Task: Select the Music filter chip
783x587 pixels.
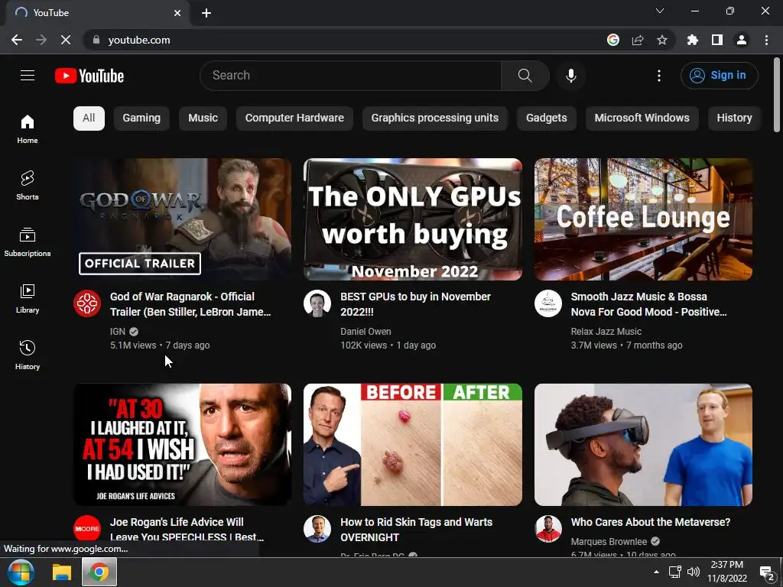Action: [x=203, y=118]
